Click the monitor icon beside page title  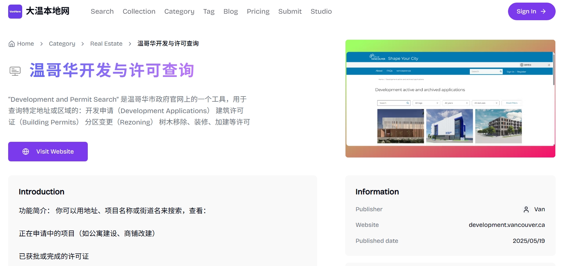coord(15,71)
